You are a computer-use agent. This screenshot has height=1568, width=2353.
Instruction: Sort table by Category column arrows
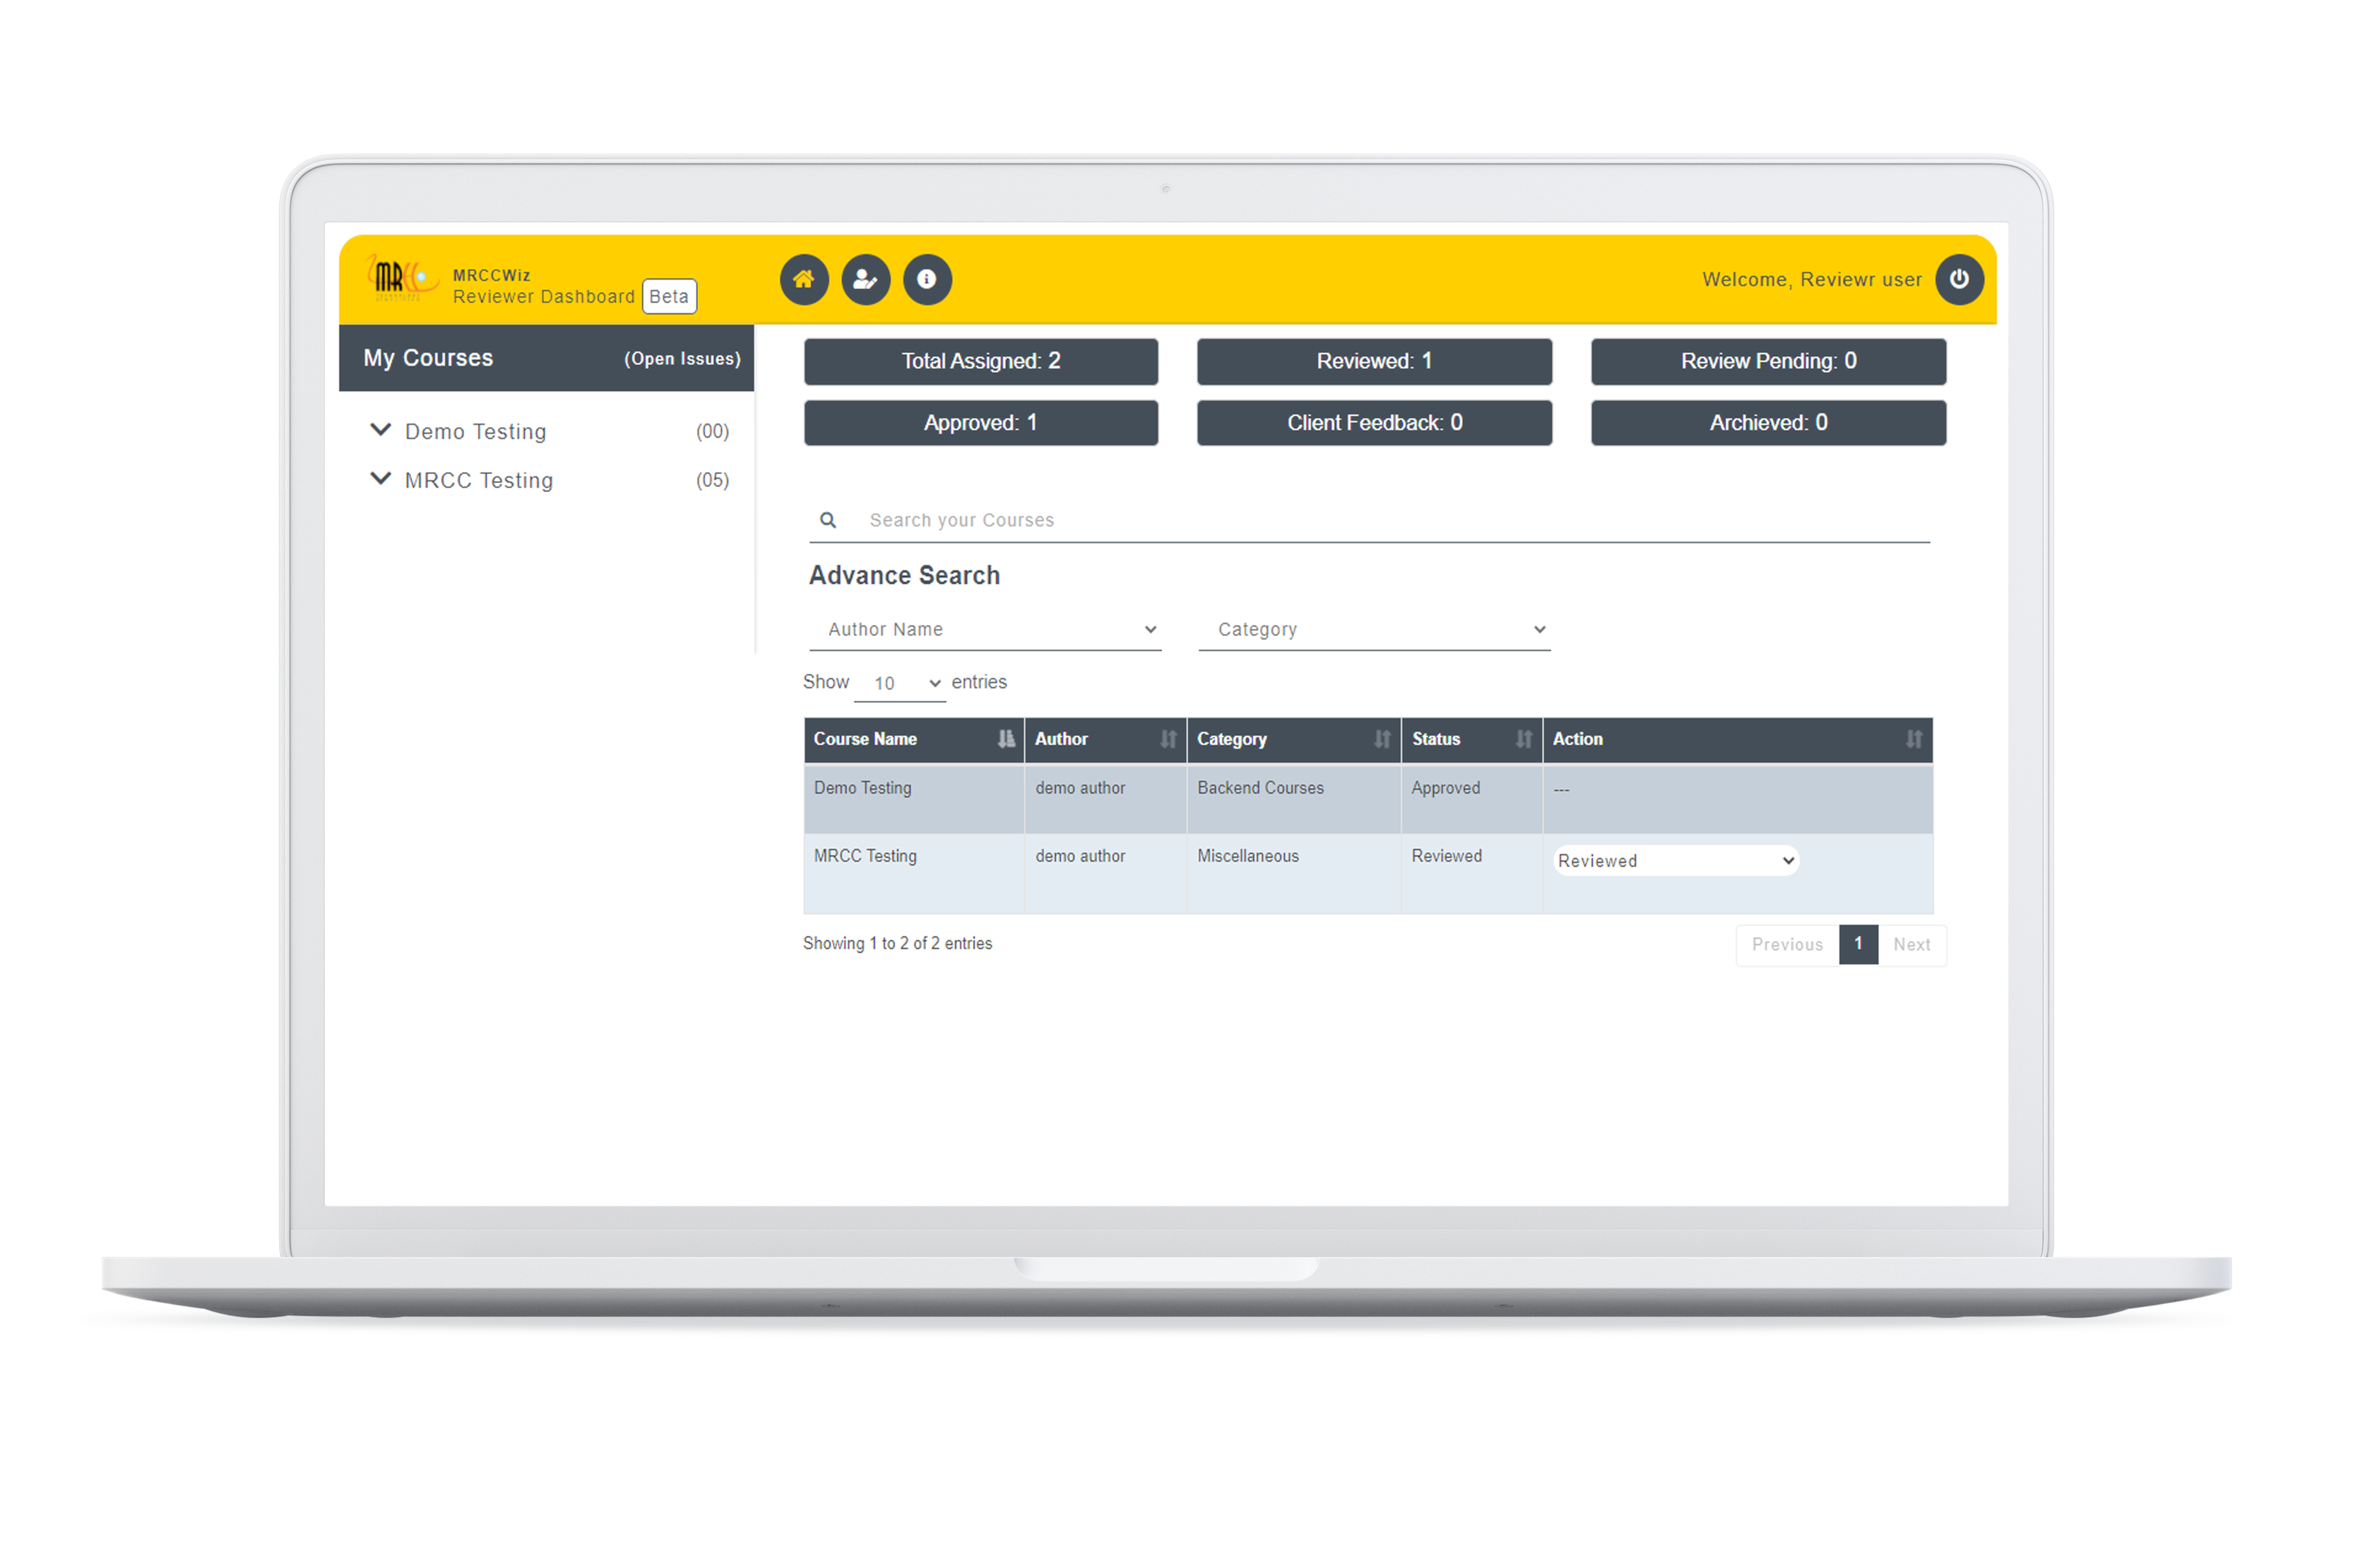[1382, 739]
